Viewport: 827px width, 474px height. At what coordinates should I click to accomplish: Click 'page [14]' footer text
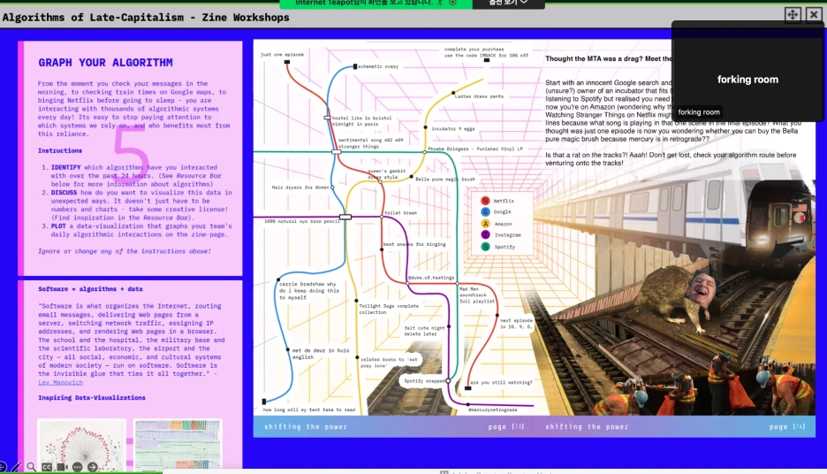(787, 426)
